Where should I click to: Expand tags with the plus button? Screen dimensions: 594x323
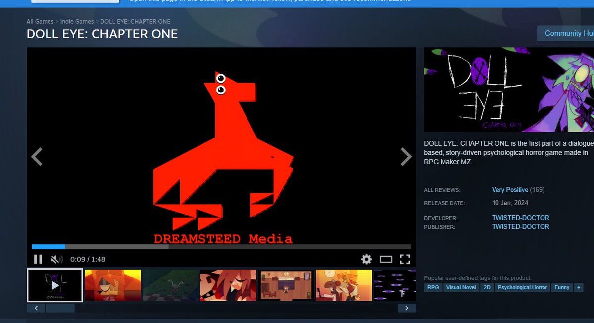[x=579, y=287]
